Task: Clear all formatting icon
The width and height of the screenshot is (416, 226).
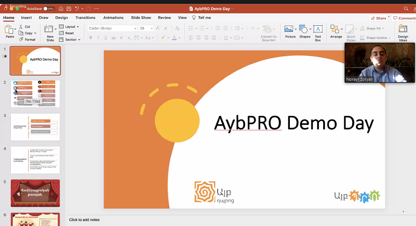Action: (178, 28)
